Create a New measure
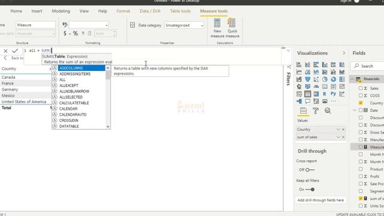 click(217, 28)
